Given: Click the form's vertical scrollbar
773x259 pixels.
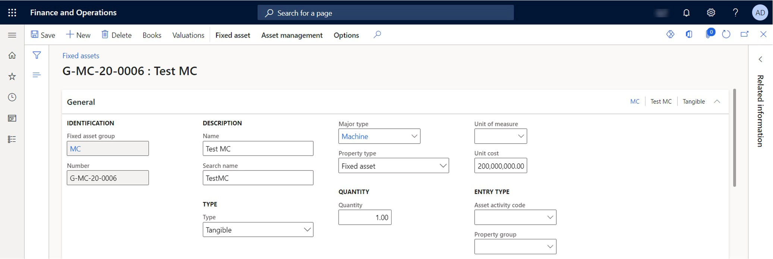Looking at the screenshot, I should click(x=735, y=138).
